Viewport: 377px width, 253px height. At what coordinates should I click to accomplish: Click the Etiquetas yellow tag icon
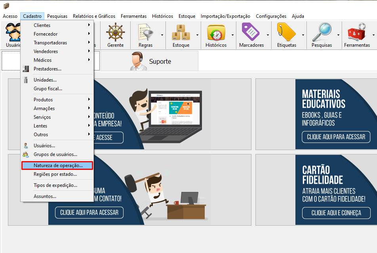(286, 32)
